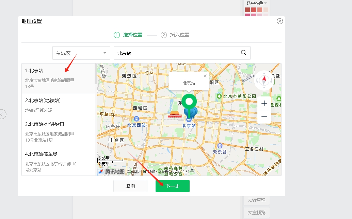This screenshot has height=219, width=352.
Task: Select step 1 选择位置 tab
Action: click(x=128, y=35)
